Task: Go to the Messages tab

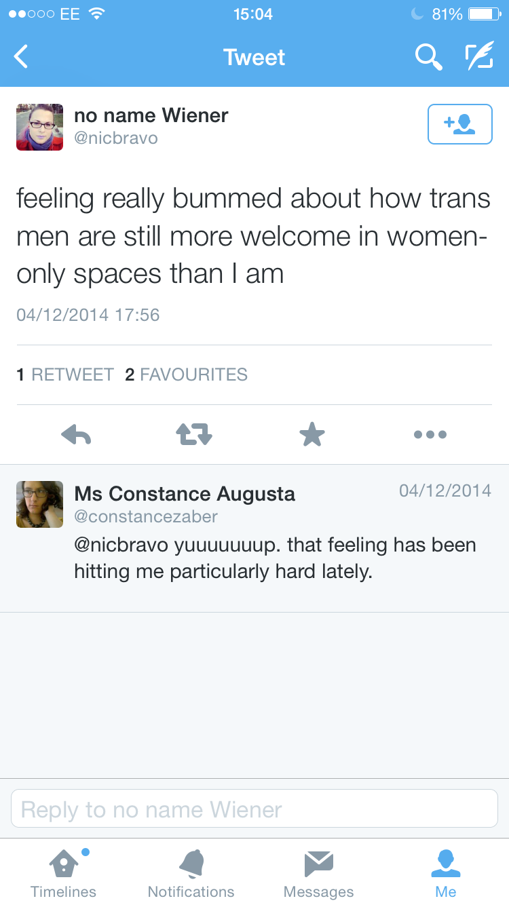Action: pyautogui.click(x=318, y=872)
